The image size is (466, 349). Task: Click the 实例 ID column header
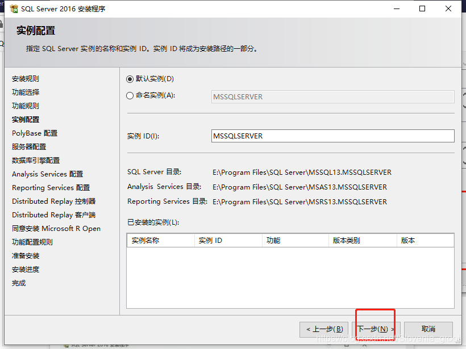click(x=228, y=241)
